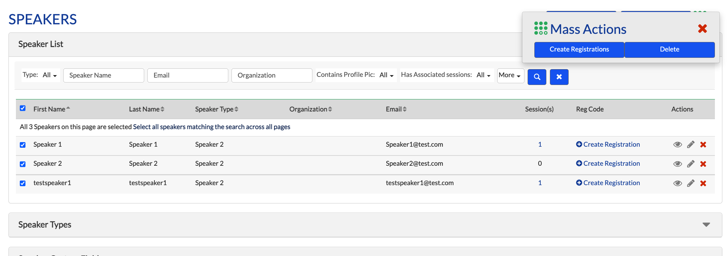Click the Actions column header
The height and width of the screenshot is (256, 728).
[682, 109]
